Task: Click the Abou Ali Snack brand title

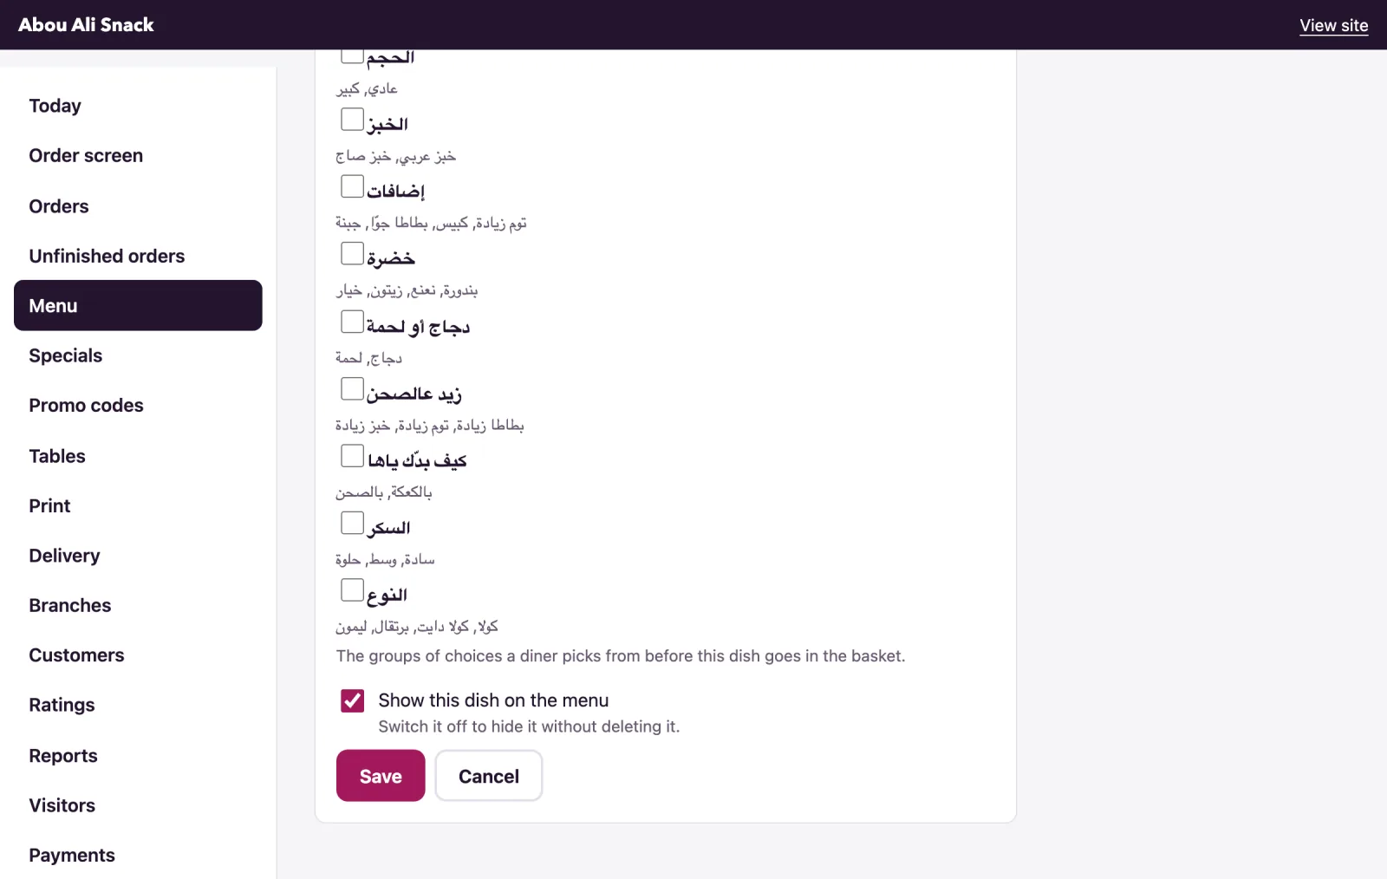Action: click(86, 25)
